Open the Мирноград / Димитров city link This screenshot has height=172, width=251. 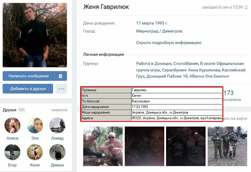[159, 31]
